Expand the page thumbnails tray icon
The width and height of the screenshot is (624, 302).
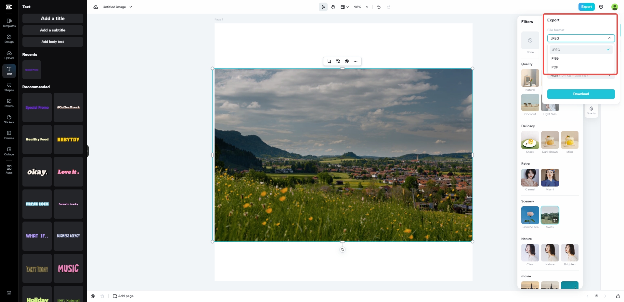pyautogui.click(x=618, y=296)
